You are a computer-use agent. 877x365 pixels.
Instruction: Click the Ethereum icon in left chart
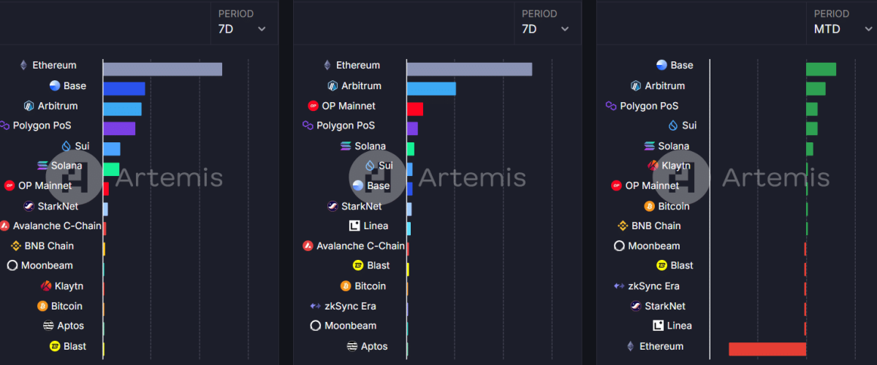[x=23, y=66]
